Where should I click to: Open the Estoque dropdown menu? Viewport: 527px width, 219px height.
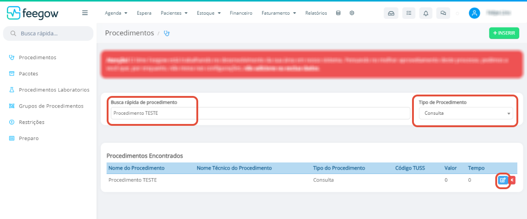(x=208, y=13)
